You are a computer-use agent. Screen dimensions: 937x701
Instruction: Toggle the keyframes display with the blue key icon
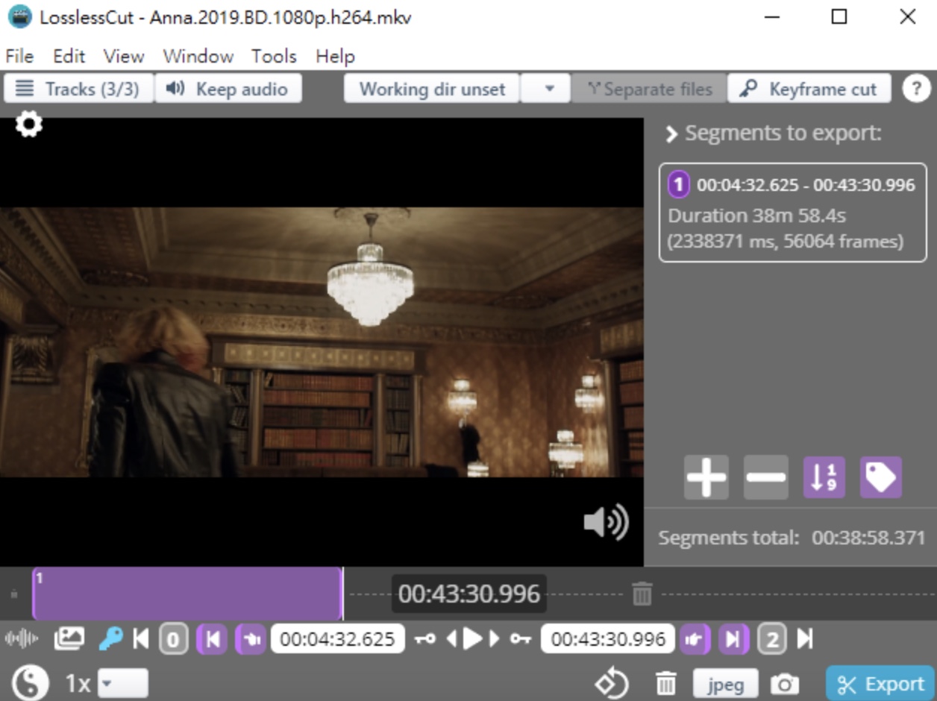[110, 638]
